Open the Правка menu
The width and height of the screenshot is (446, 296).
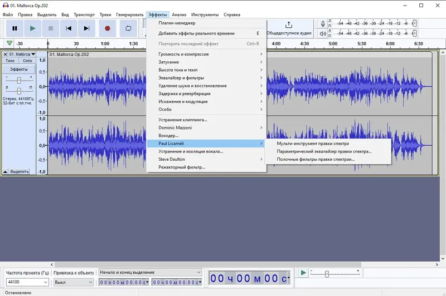25,15
